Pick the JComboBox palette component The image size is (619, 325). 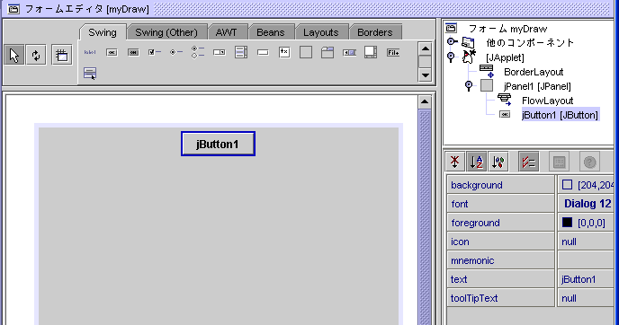coord(220,52)
